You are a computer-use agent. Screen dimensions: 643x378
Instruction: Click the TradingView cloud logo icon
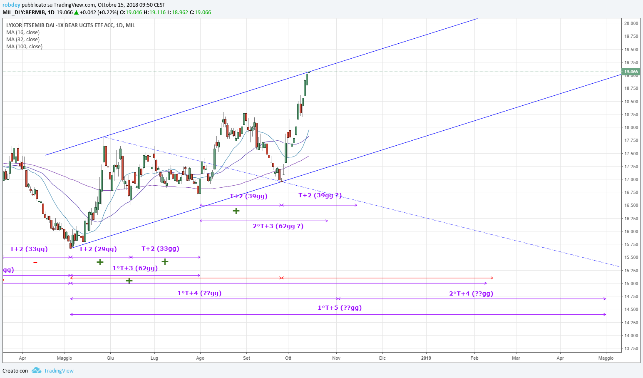(x=36, y=371)
